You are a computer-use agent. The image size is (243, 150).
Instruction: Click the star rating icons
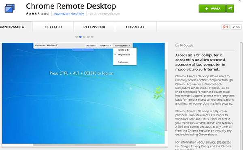coord(33,13)
